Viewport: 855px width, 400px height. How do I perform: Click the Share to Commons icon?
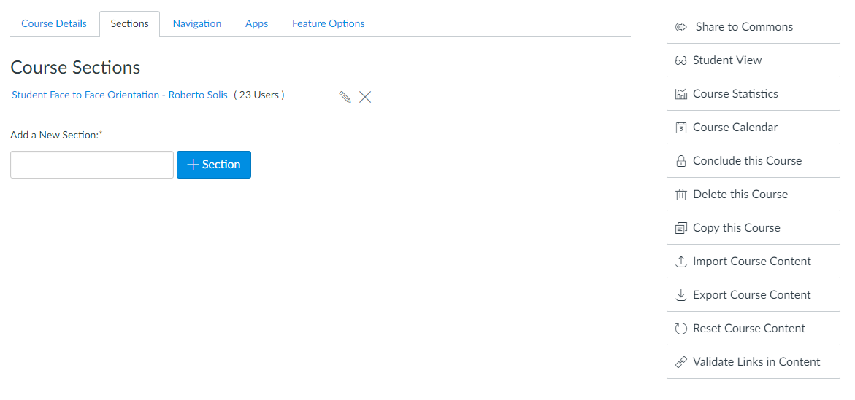click(x=680, y=27)
